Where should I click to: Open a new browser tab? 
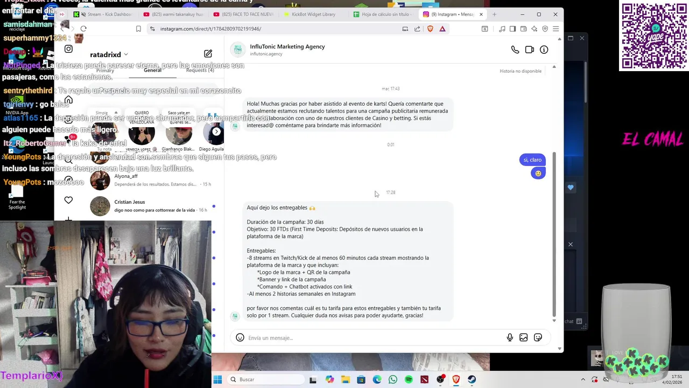(494, 15)
